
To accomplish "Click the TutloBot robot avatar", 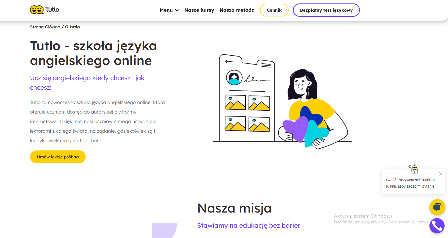I will 414,169.
